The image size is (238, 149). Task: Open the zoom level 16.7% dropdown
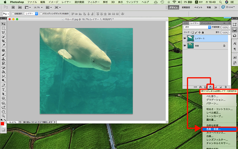37,7
